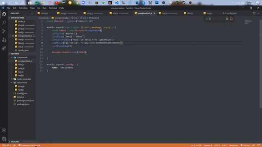Close the emojiembed.js editor tab
This screenshot has width=262, height=147.
154,13
